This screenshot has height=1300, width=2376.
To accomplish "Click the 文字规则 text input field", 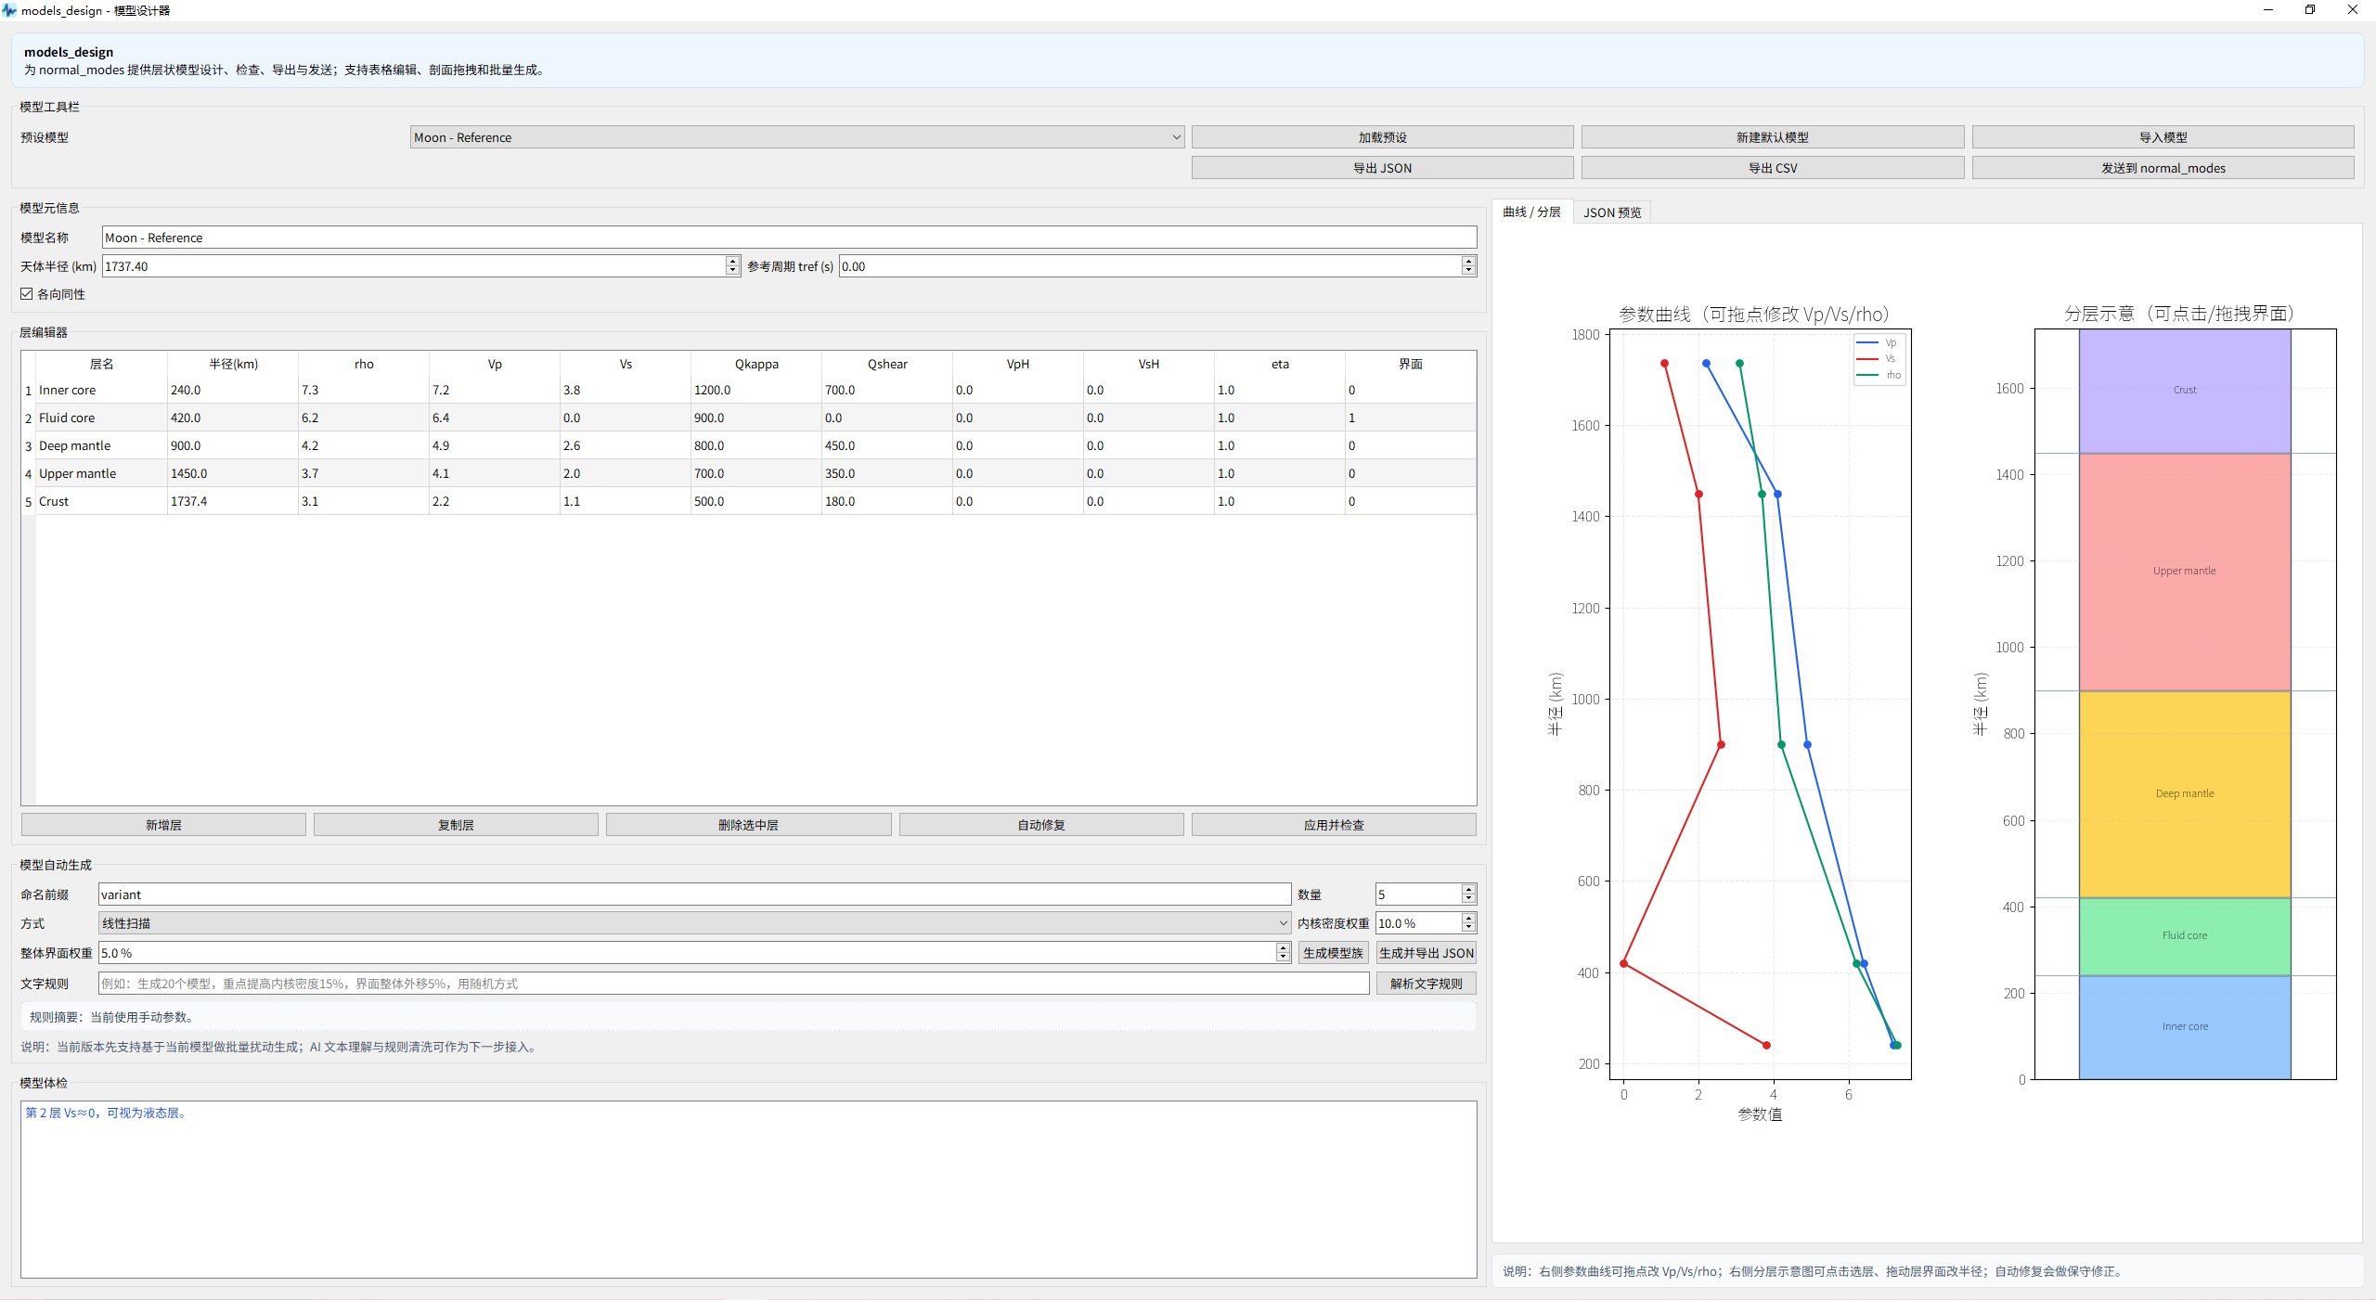I will (733, 984).
